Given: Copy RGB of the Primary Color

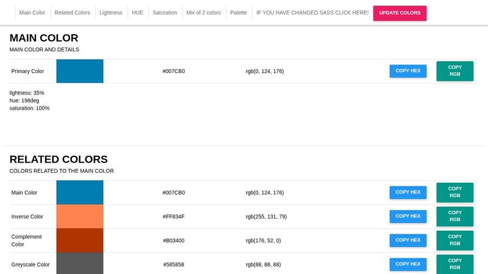Looking at the screenshot, I should coord(454,71).
